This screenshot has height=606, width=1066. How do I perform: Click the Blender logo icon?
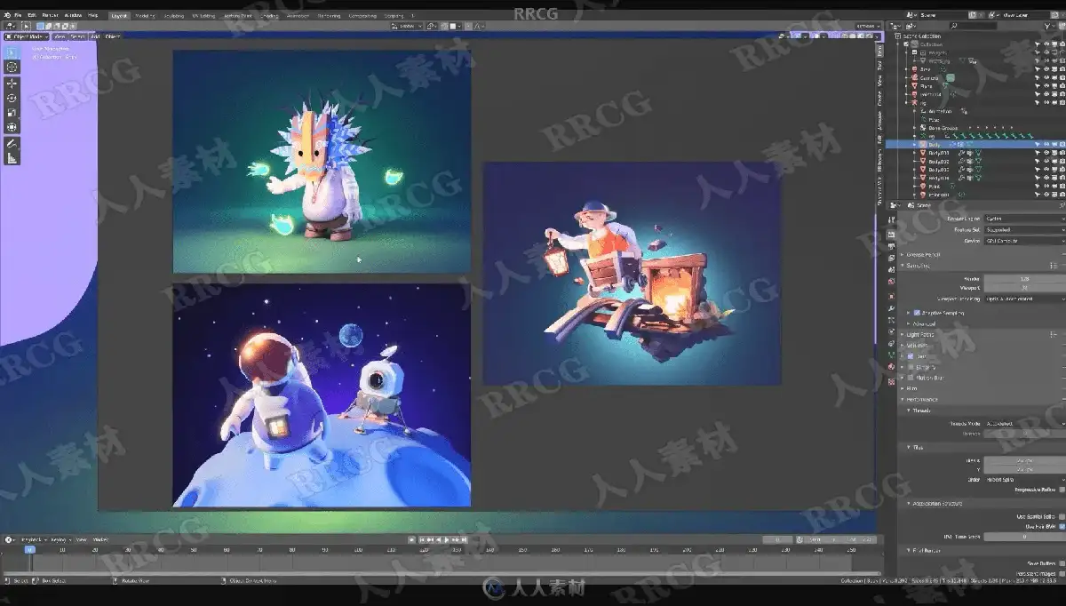coord(7,15)
